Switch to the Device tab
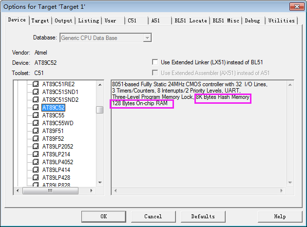 tap(17, 20)
